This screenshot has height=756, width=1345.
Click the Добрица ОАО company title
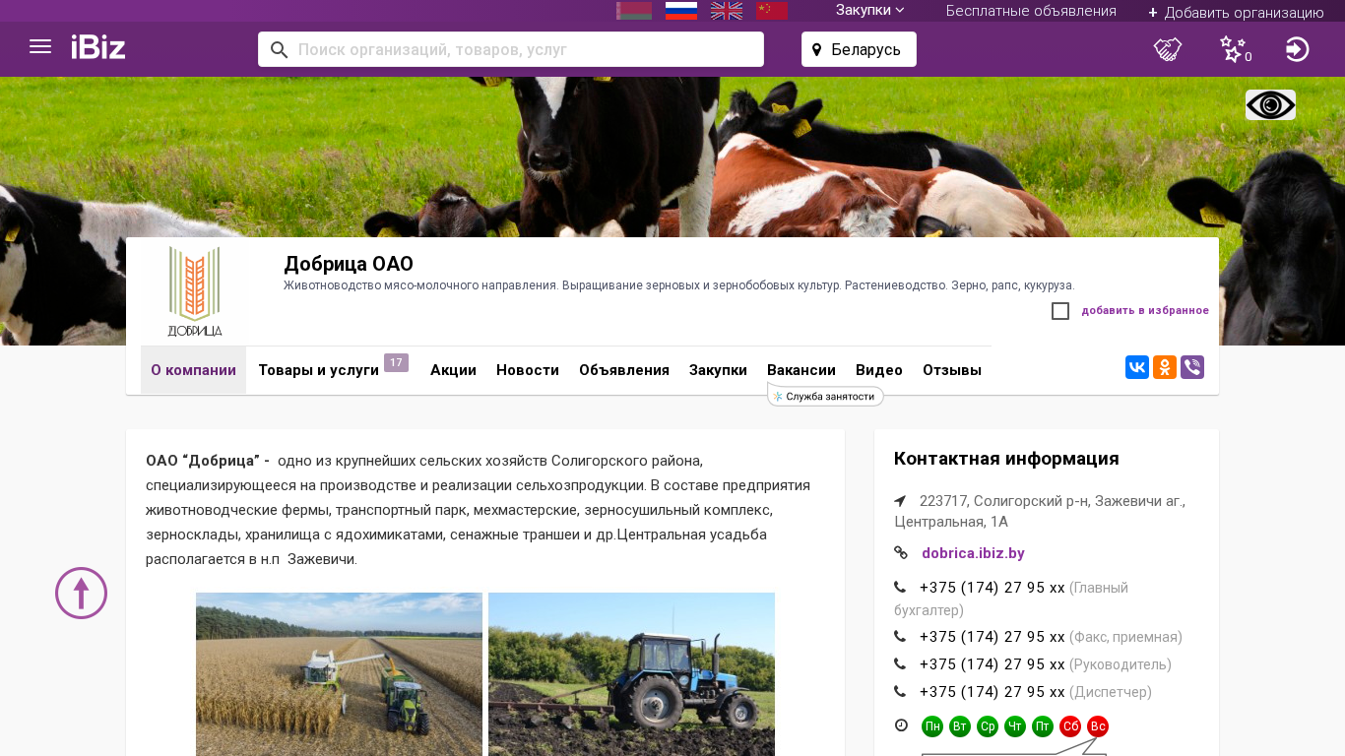pyautogui.click(x=349, y=264)
